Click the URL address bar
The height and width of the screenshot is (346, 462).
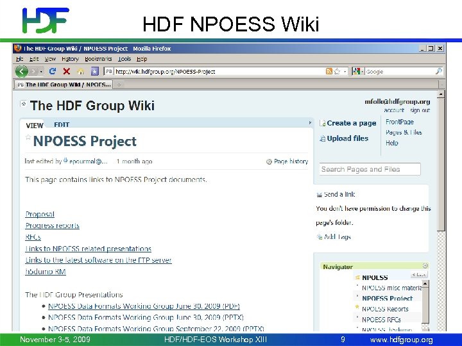[x=220, y=72]
